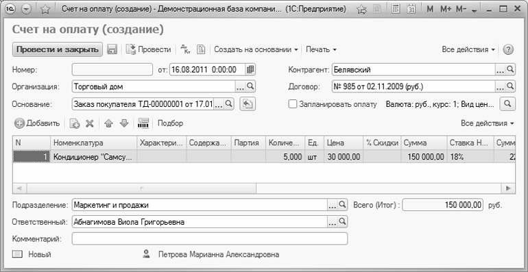
Task: Click the barcode scanner icon
Action: [x=143, y=123]
